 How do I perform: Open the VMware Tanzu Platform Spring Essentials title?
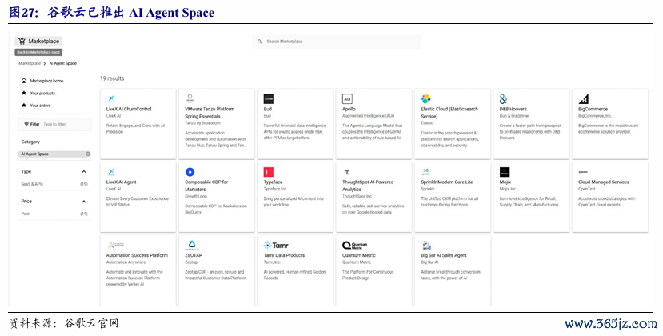(x=210, y=113)
